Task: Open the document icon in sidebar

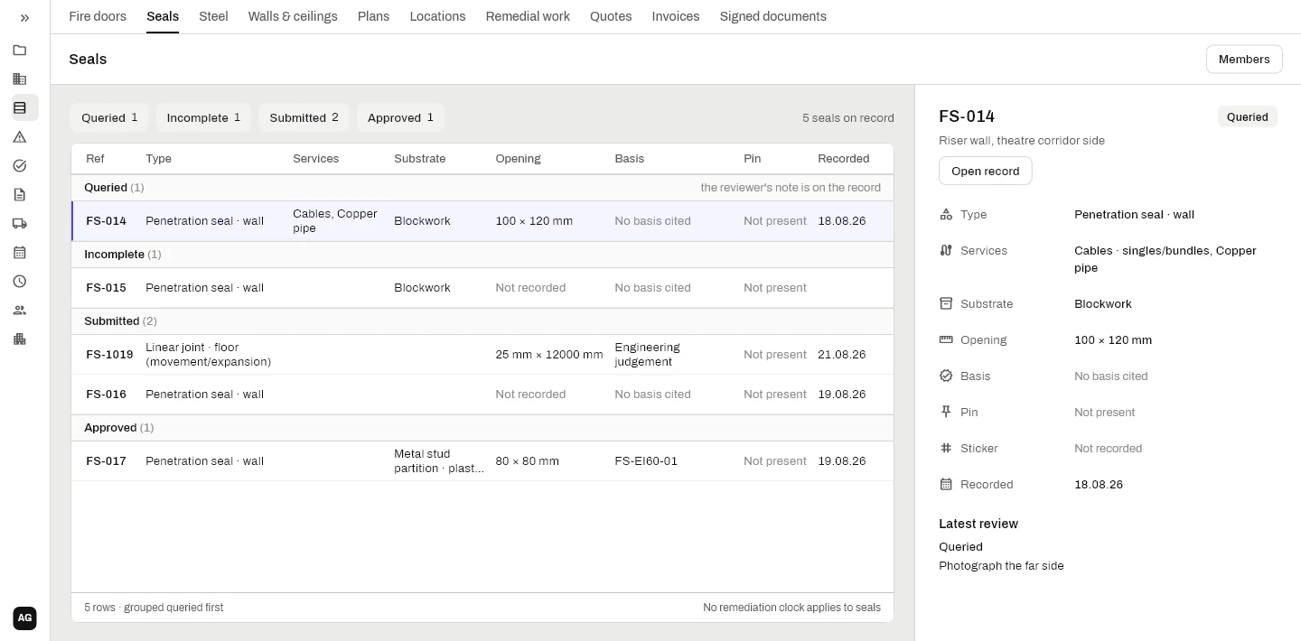Action: coord(20,195)
